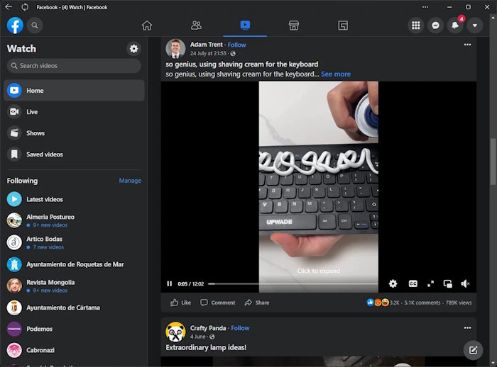This screenshot has height=367, width=497.
Task: Open the Watch settings gear
Action: pos(133,49)
